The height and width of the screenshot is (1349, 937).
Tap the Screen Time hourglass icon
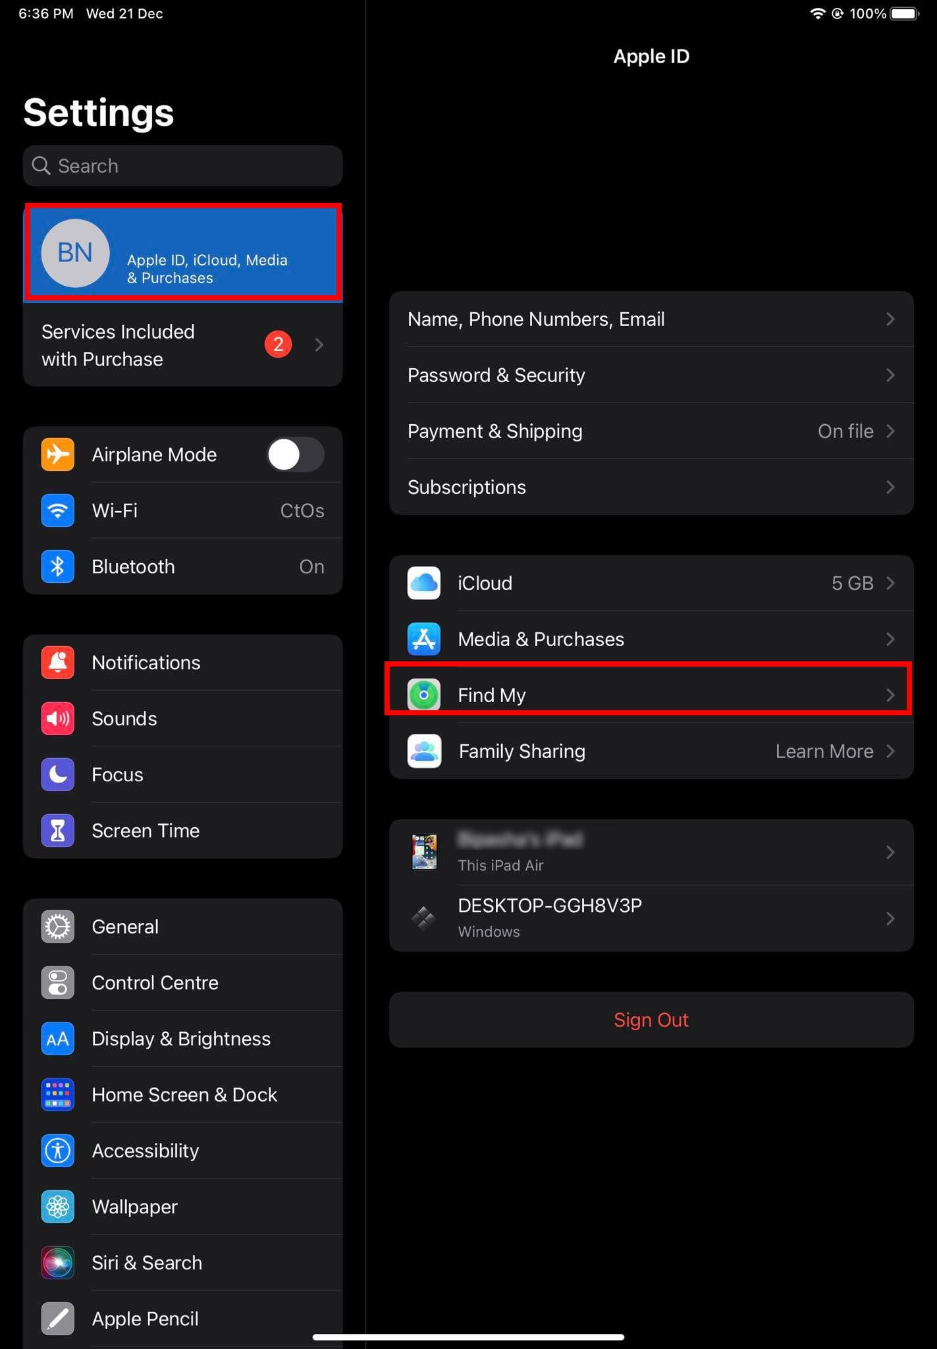[58, 831]
